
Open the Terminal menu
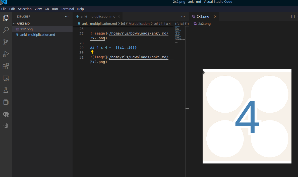[x=67, y=9]
